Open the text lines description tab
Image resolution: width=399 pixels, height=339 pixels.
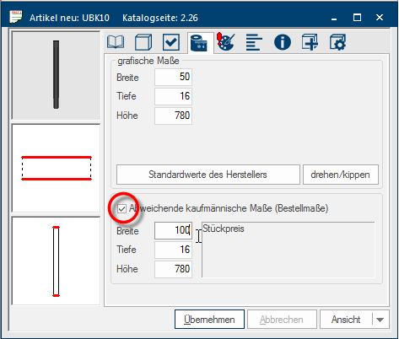(x=254, y=42)
